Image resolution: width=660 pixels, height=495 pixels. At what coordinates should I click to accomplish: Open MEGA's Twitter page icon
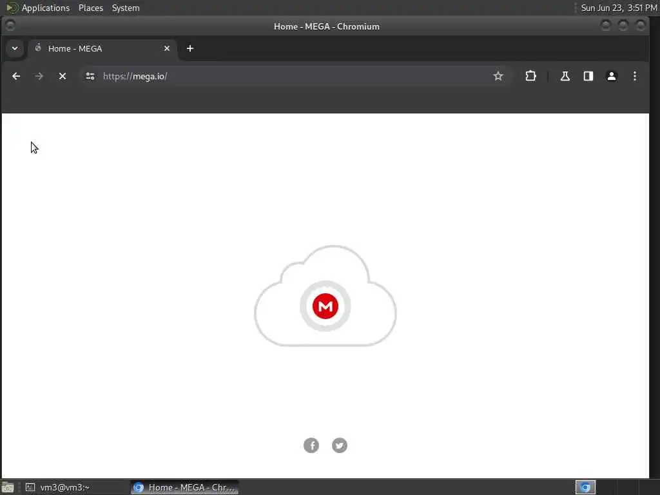[339, 445]
